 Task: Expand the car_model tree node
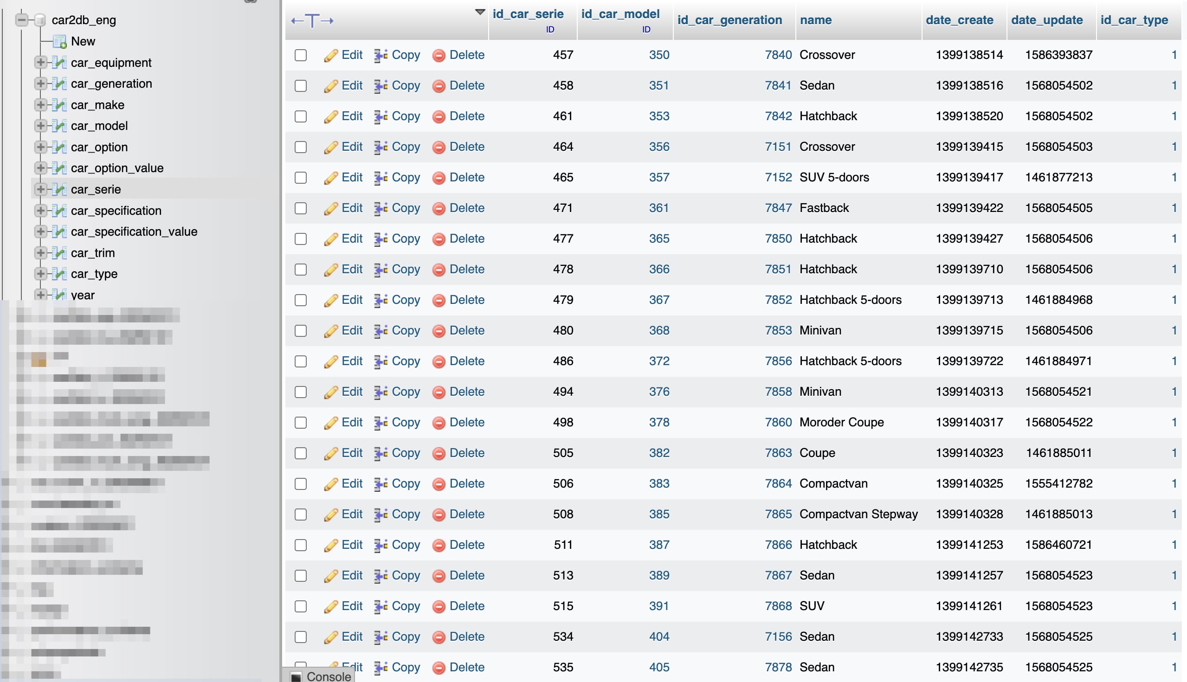click(x=40, y=126)
